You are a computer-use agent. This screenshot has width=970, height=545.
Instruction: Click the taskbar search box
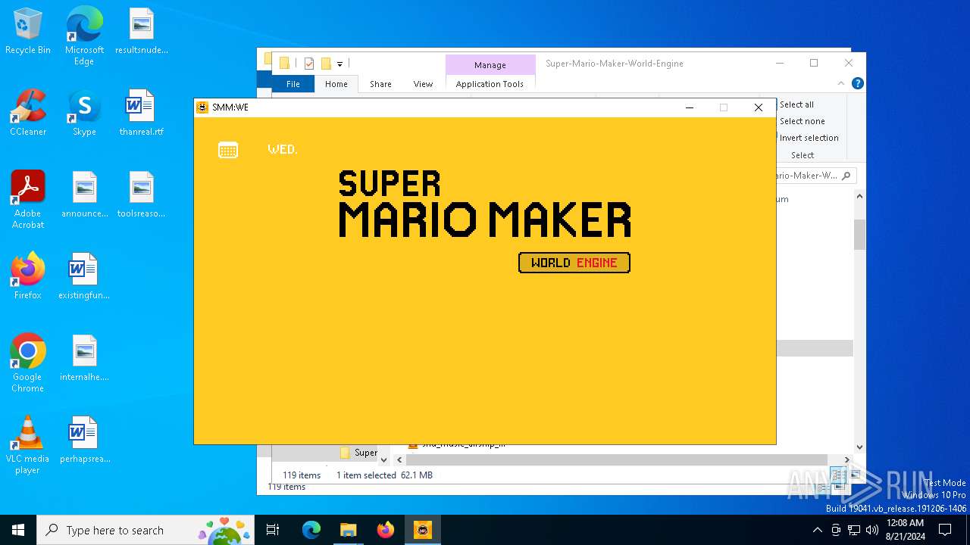click(145, 530)
